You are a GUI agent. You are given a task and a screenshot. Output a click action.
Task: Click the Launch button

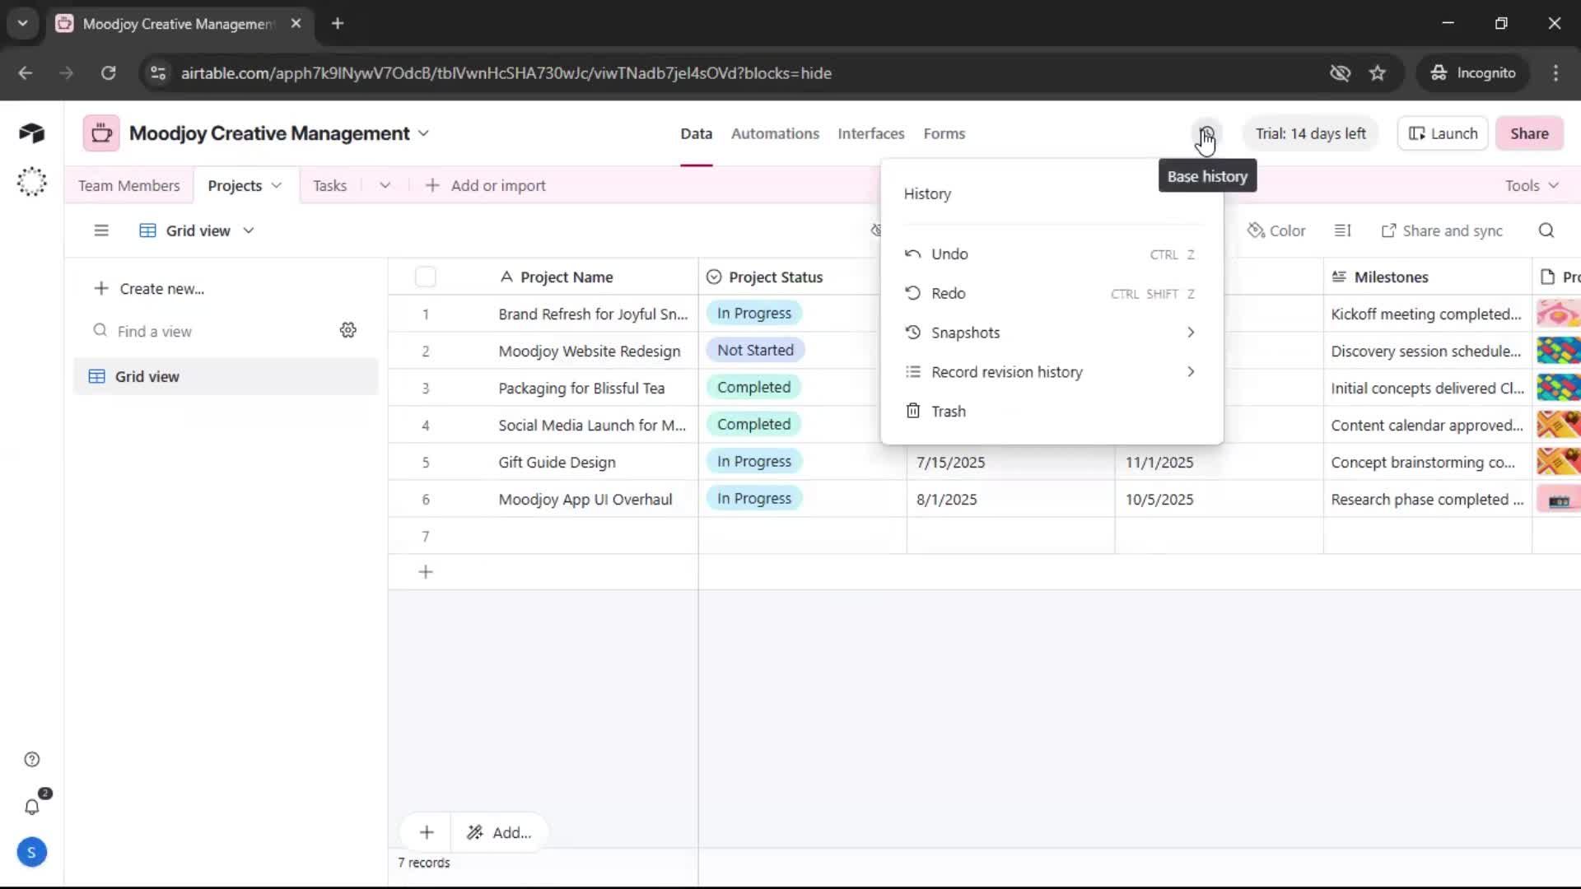click(1443, 133)
